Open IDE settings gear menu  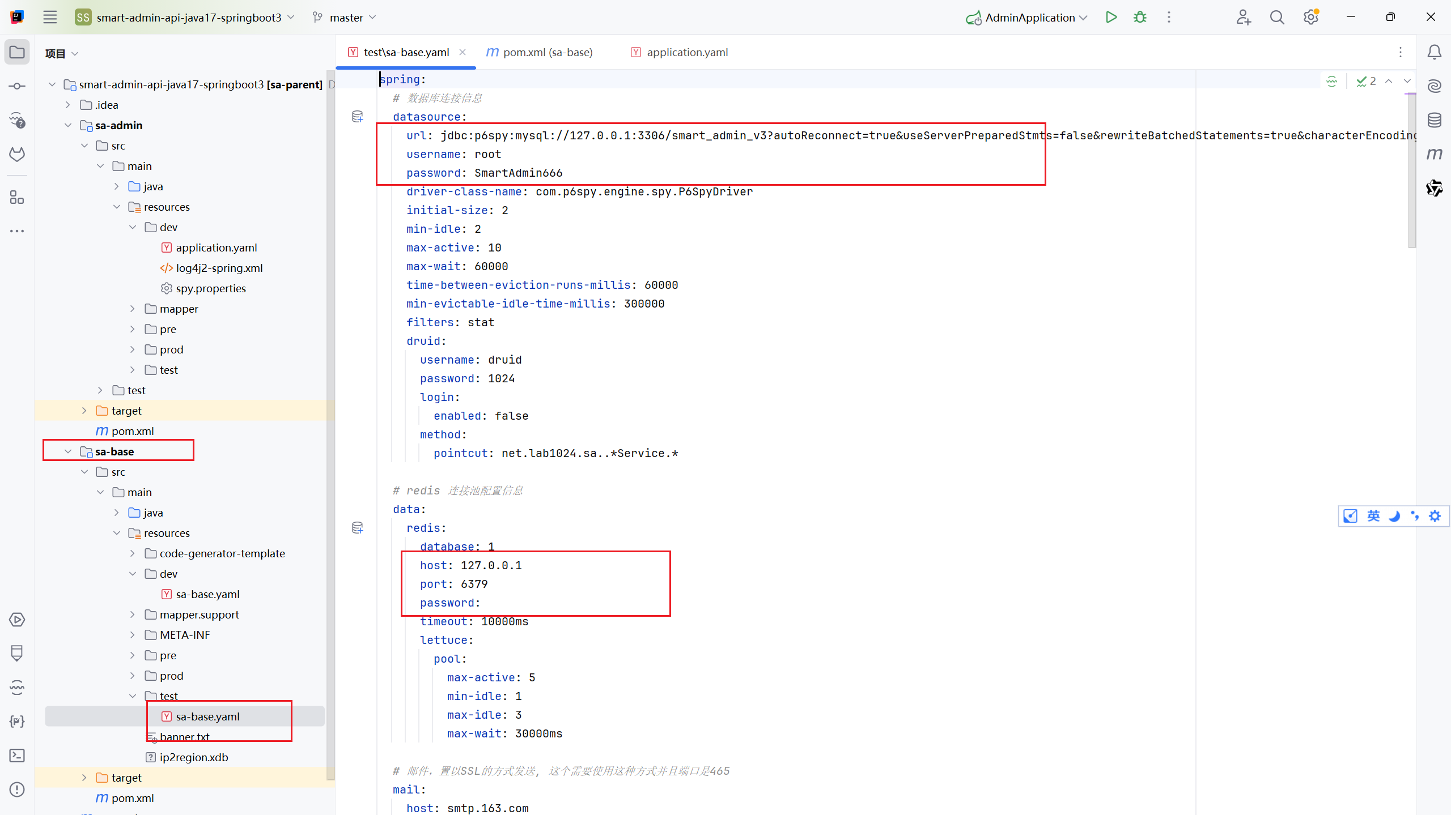(1310, 17)
